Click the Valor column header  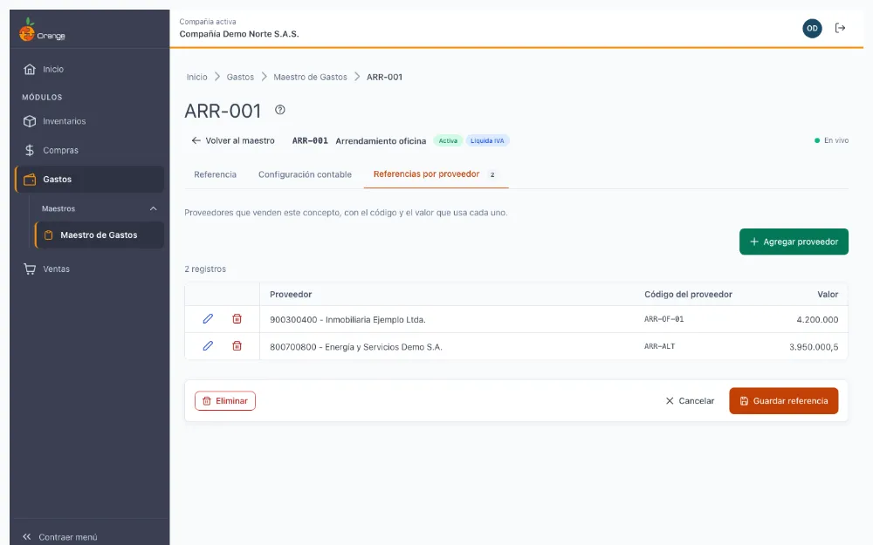(x=828, y=295)
